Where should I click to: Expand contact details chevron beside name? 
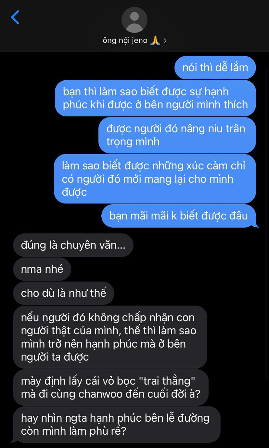165,41
